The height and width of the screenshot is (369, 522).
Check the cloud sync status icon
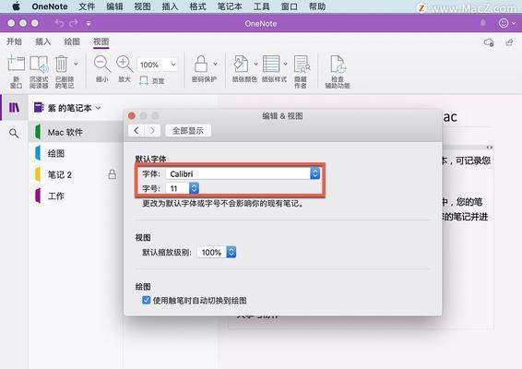point(489,42)
